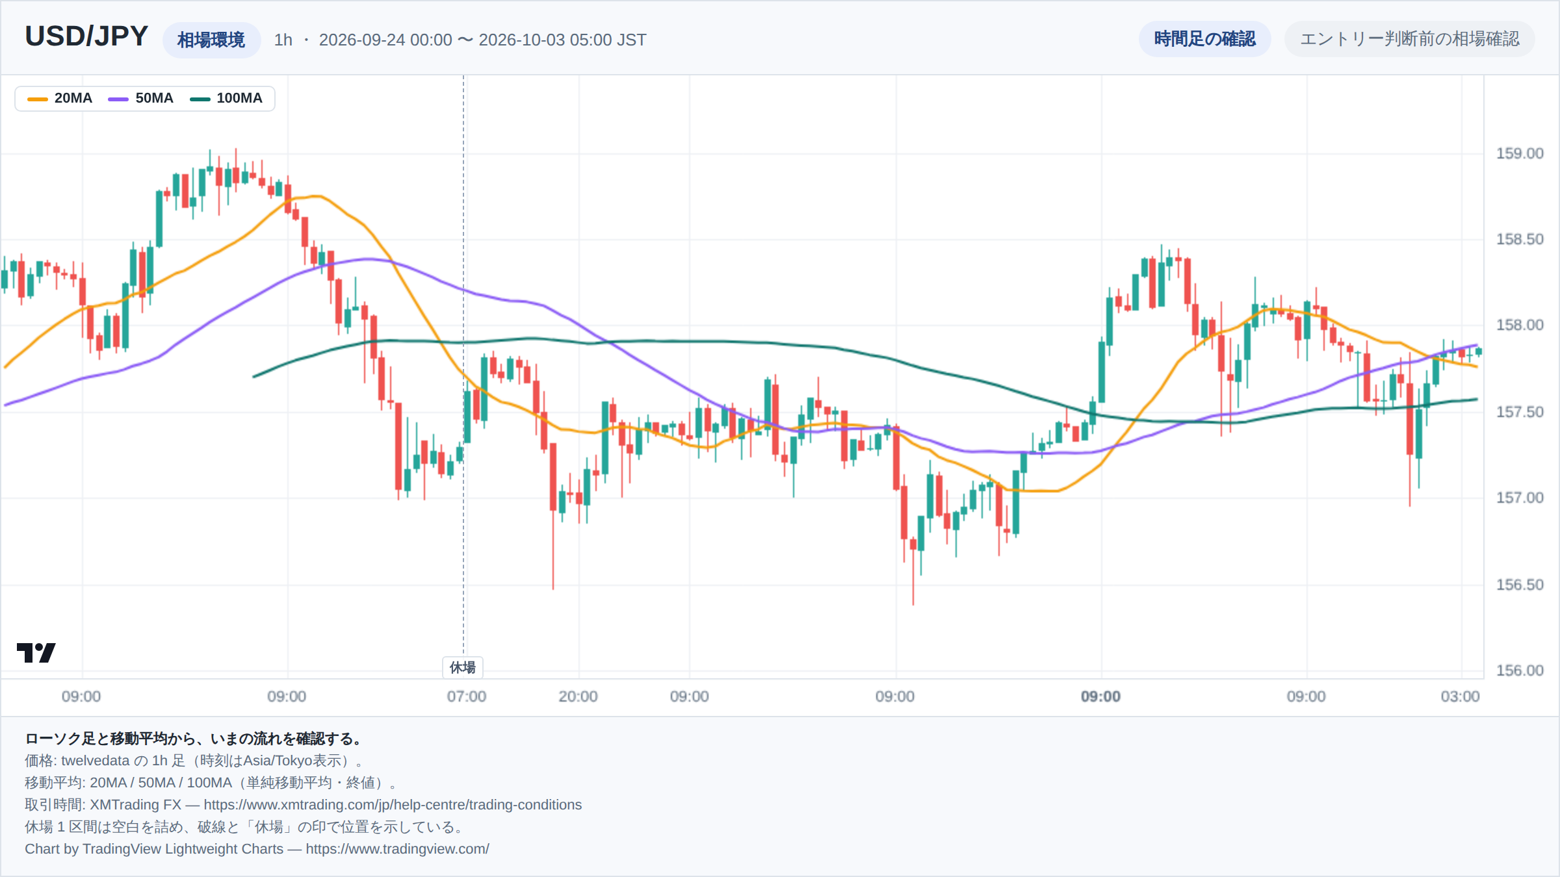
Task: Click the 休場 marker label
Action: (x=463, y=667)
